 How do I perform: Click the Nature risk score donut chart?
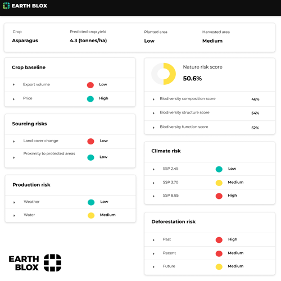click(x=164, y=74)
